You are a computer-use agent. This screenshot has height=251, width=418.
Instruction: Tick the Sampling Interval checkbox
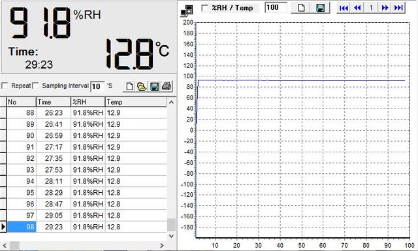click(x=35, y=86)
